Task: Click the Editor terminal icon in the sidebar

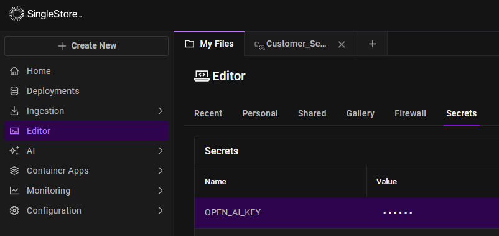Action: click(14, 131)
